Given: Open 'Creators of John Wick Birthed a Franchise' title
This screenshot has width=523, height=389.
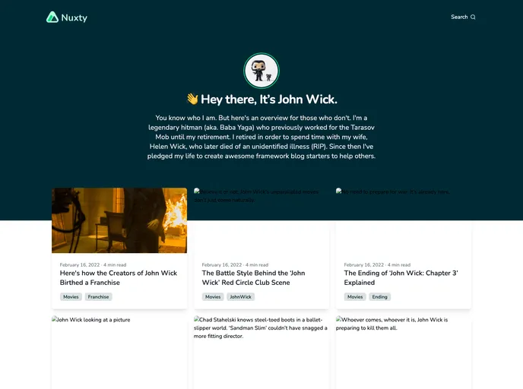Looking at the screenshot, I should 119,277.
